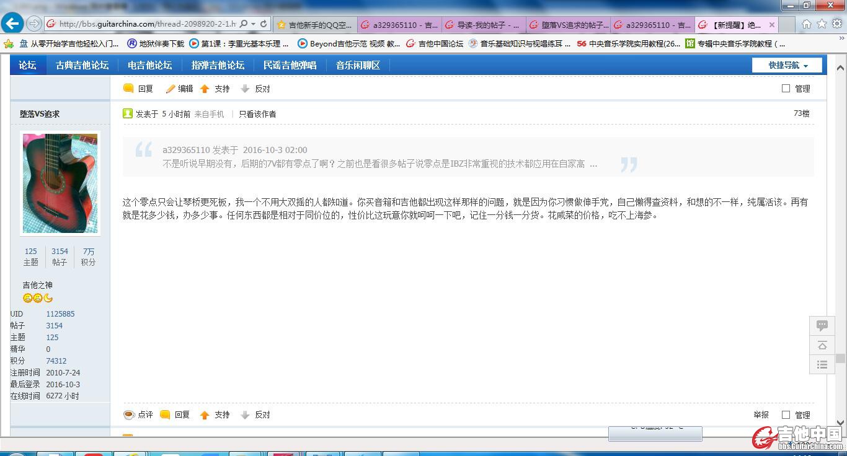Click the 7万 积分 count
The width and height of the screenshot is (847, 456).
[89, 252]
